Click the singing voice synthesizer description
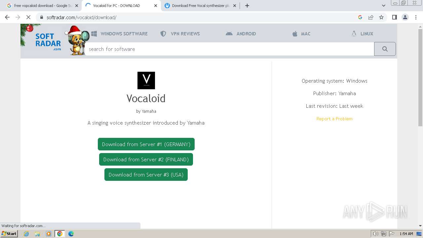This screenshot has width=423, height=238. [x=146, y=123]
